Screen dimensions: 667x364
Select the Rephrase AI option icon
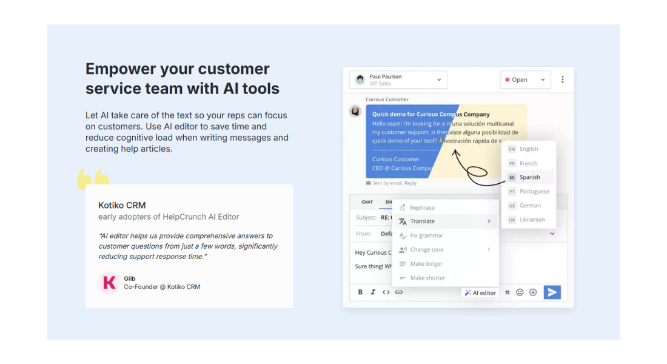click(402, 207)
